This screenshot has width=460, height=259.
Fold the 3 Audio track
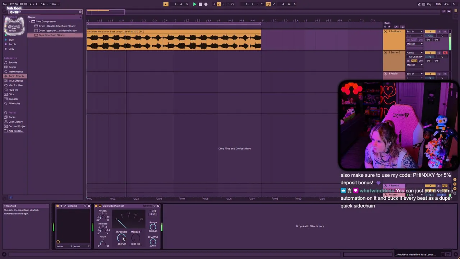coord(386,74)
